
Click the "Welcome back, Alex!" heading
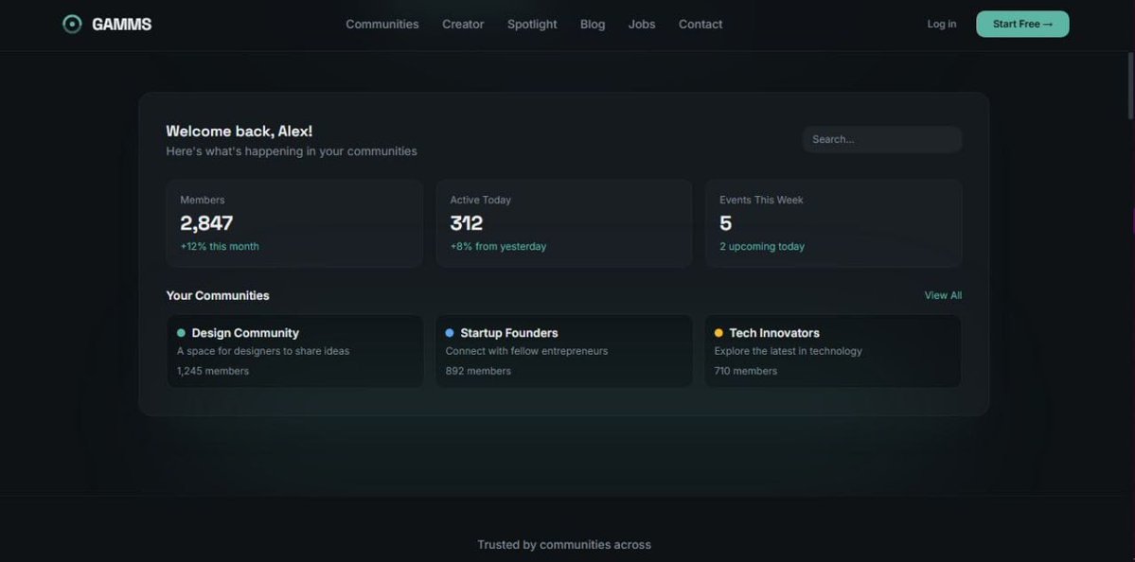tap(239, 131)
